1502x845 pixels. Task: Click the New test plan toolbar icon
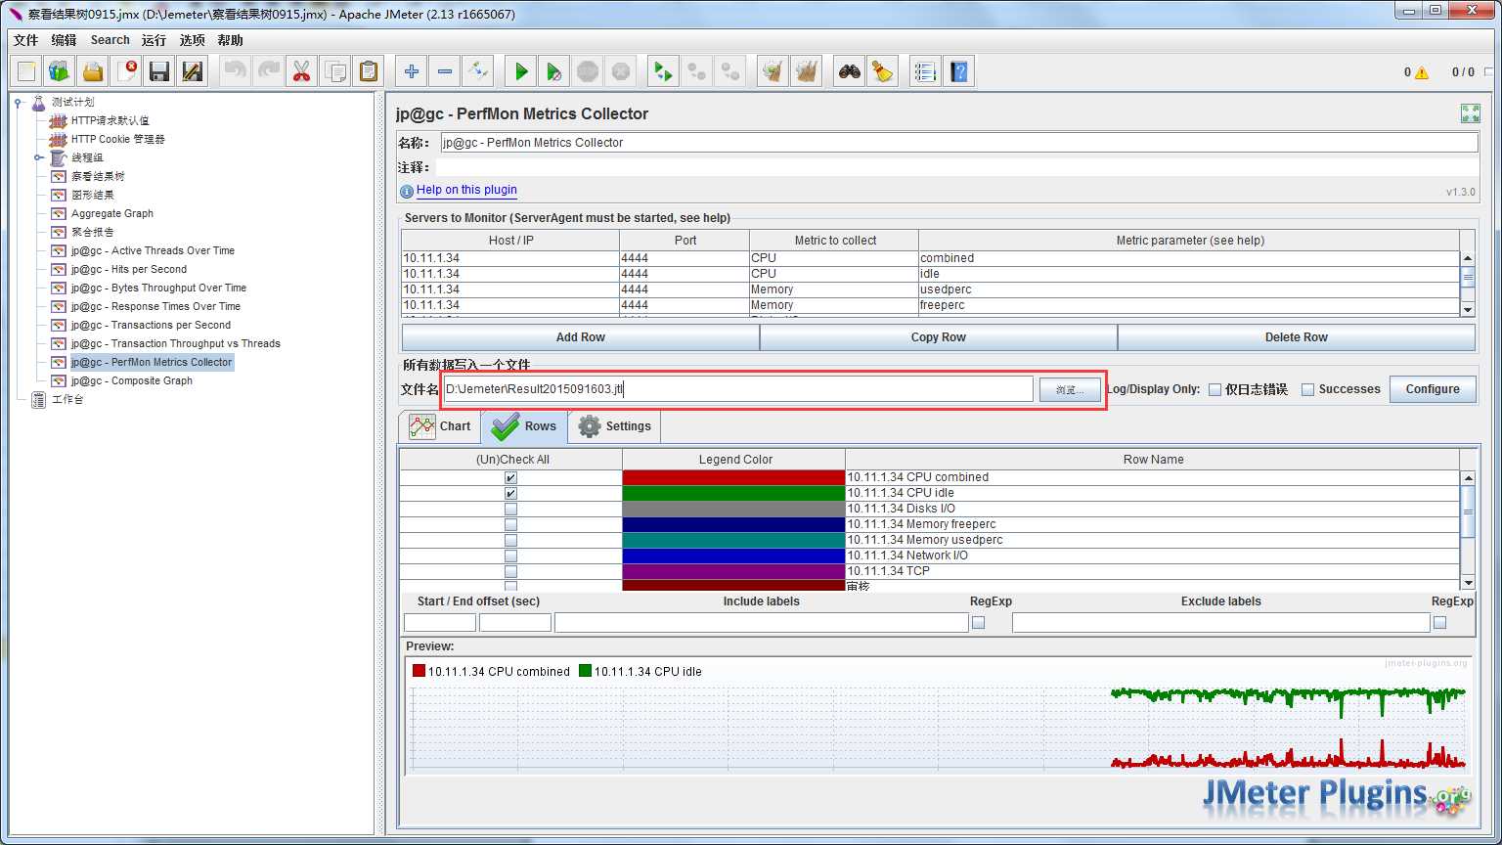click(x=26, y=71)
